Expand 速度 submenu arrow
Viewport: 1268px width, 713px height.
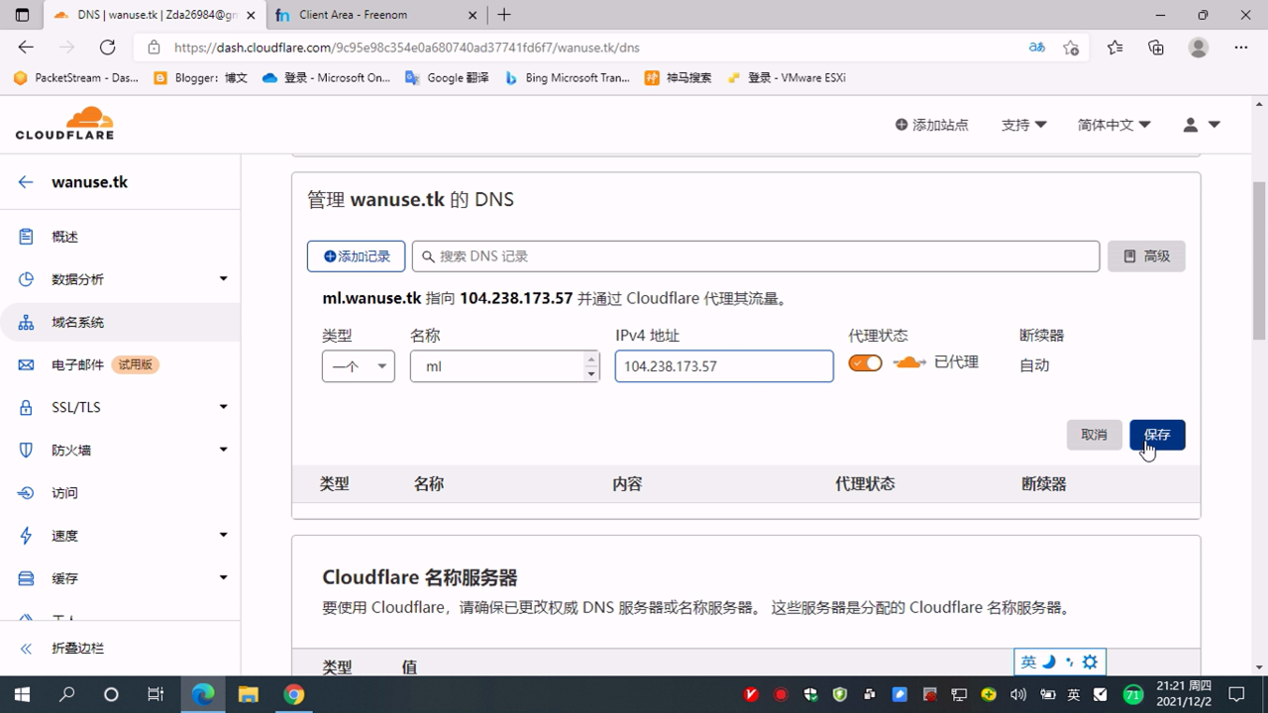(x=223, y=535)
